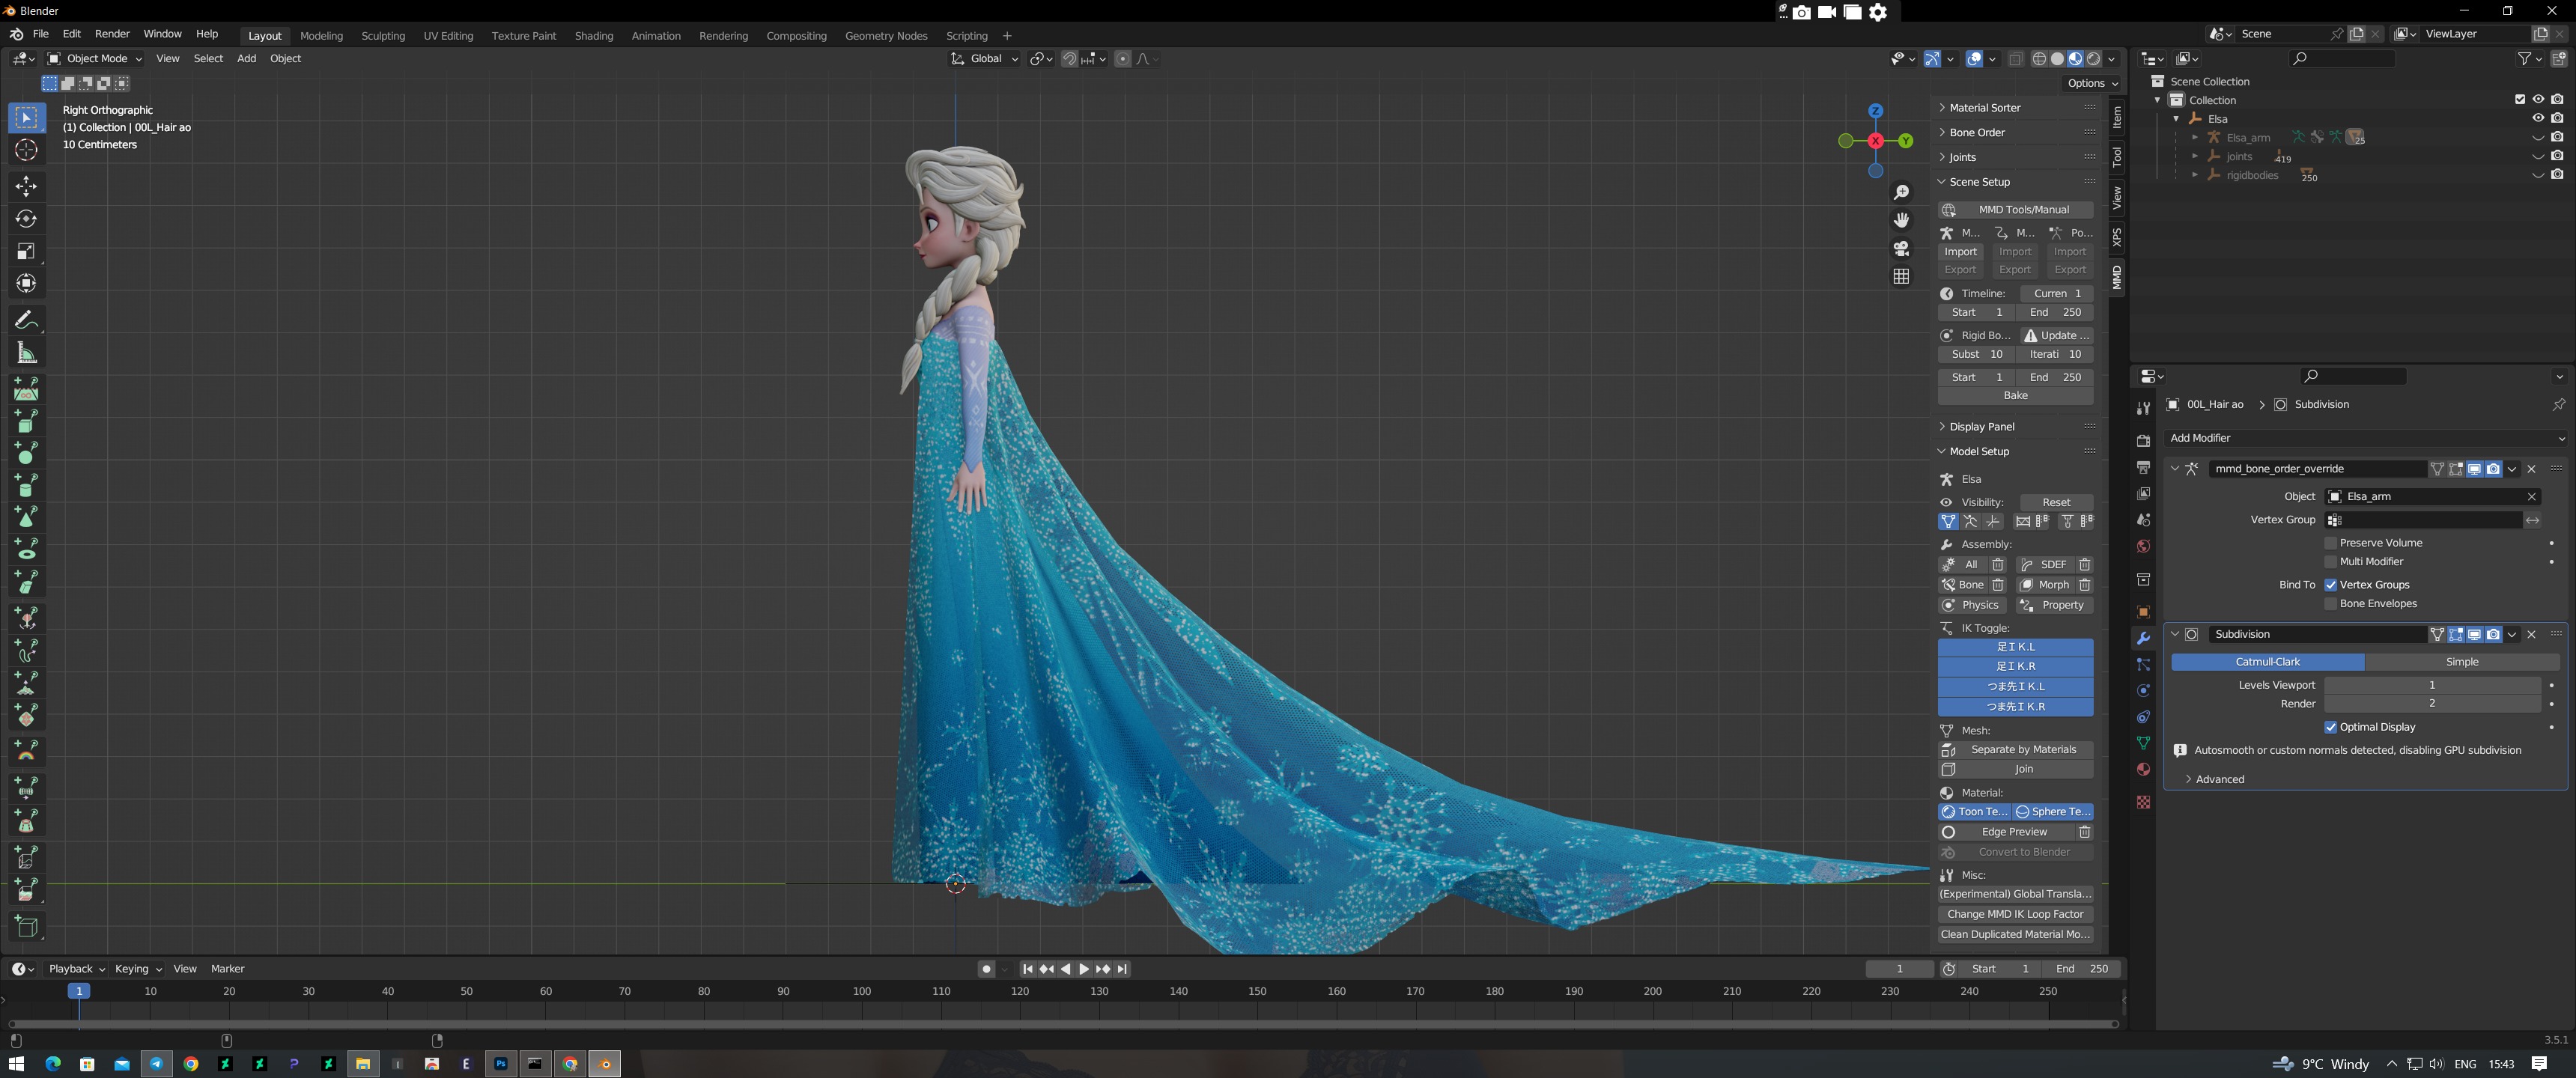Click Change MMD IK Loop Factor
2576x1078 pixels.
(2015, 915)
